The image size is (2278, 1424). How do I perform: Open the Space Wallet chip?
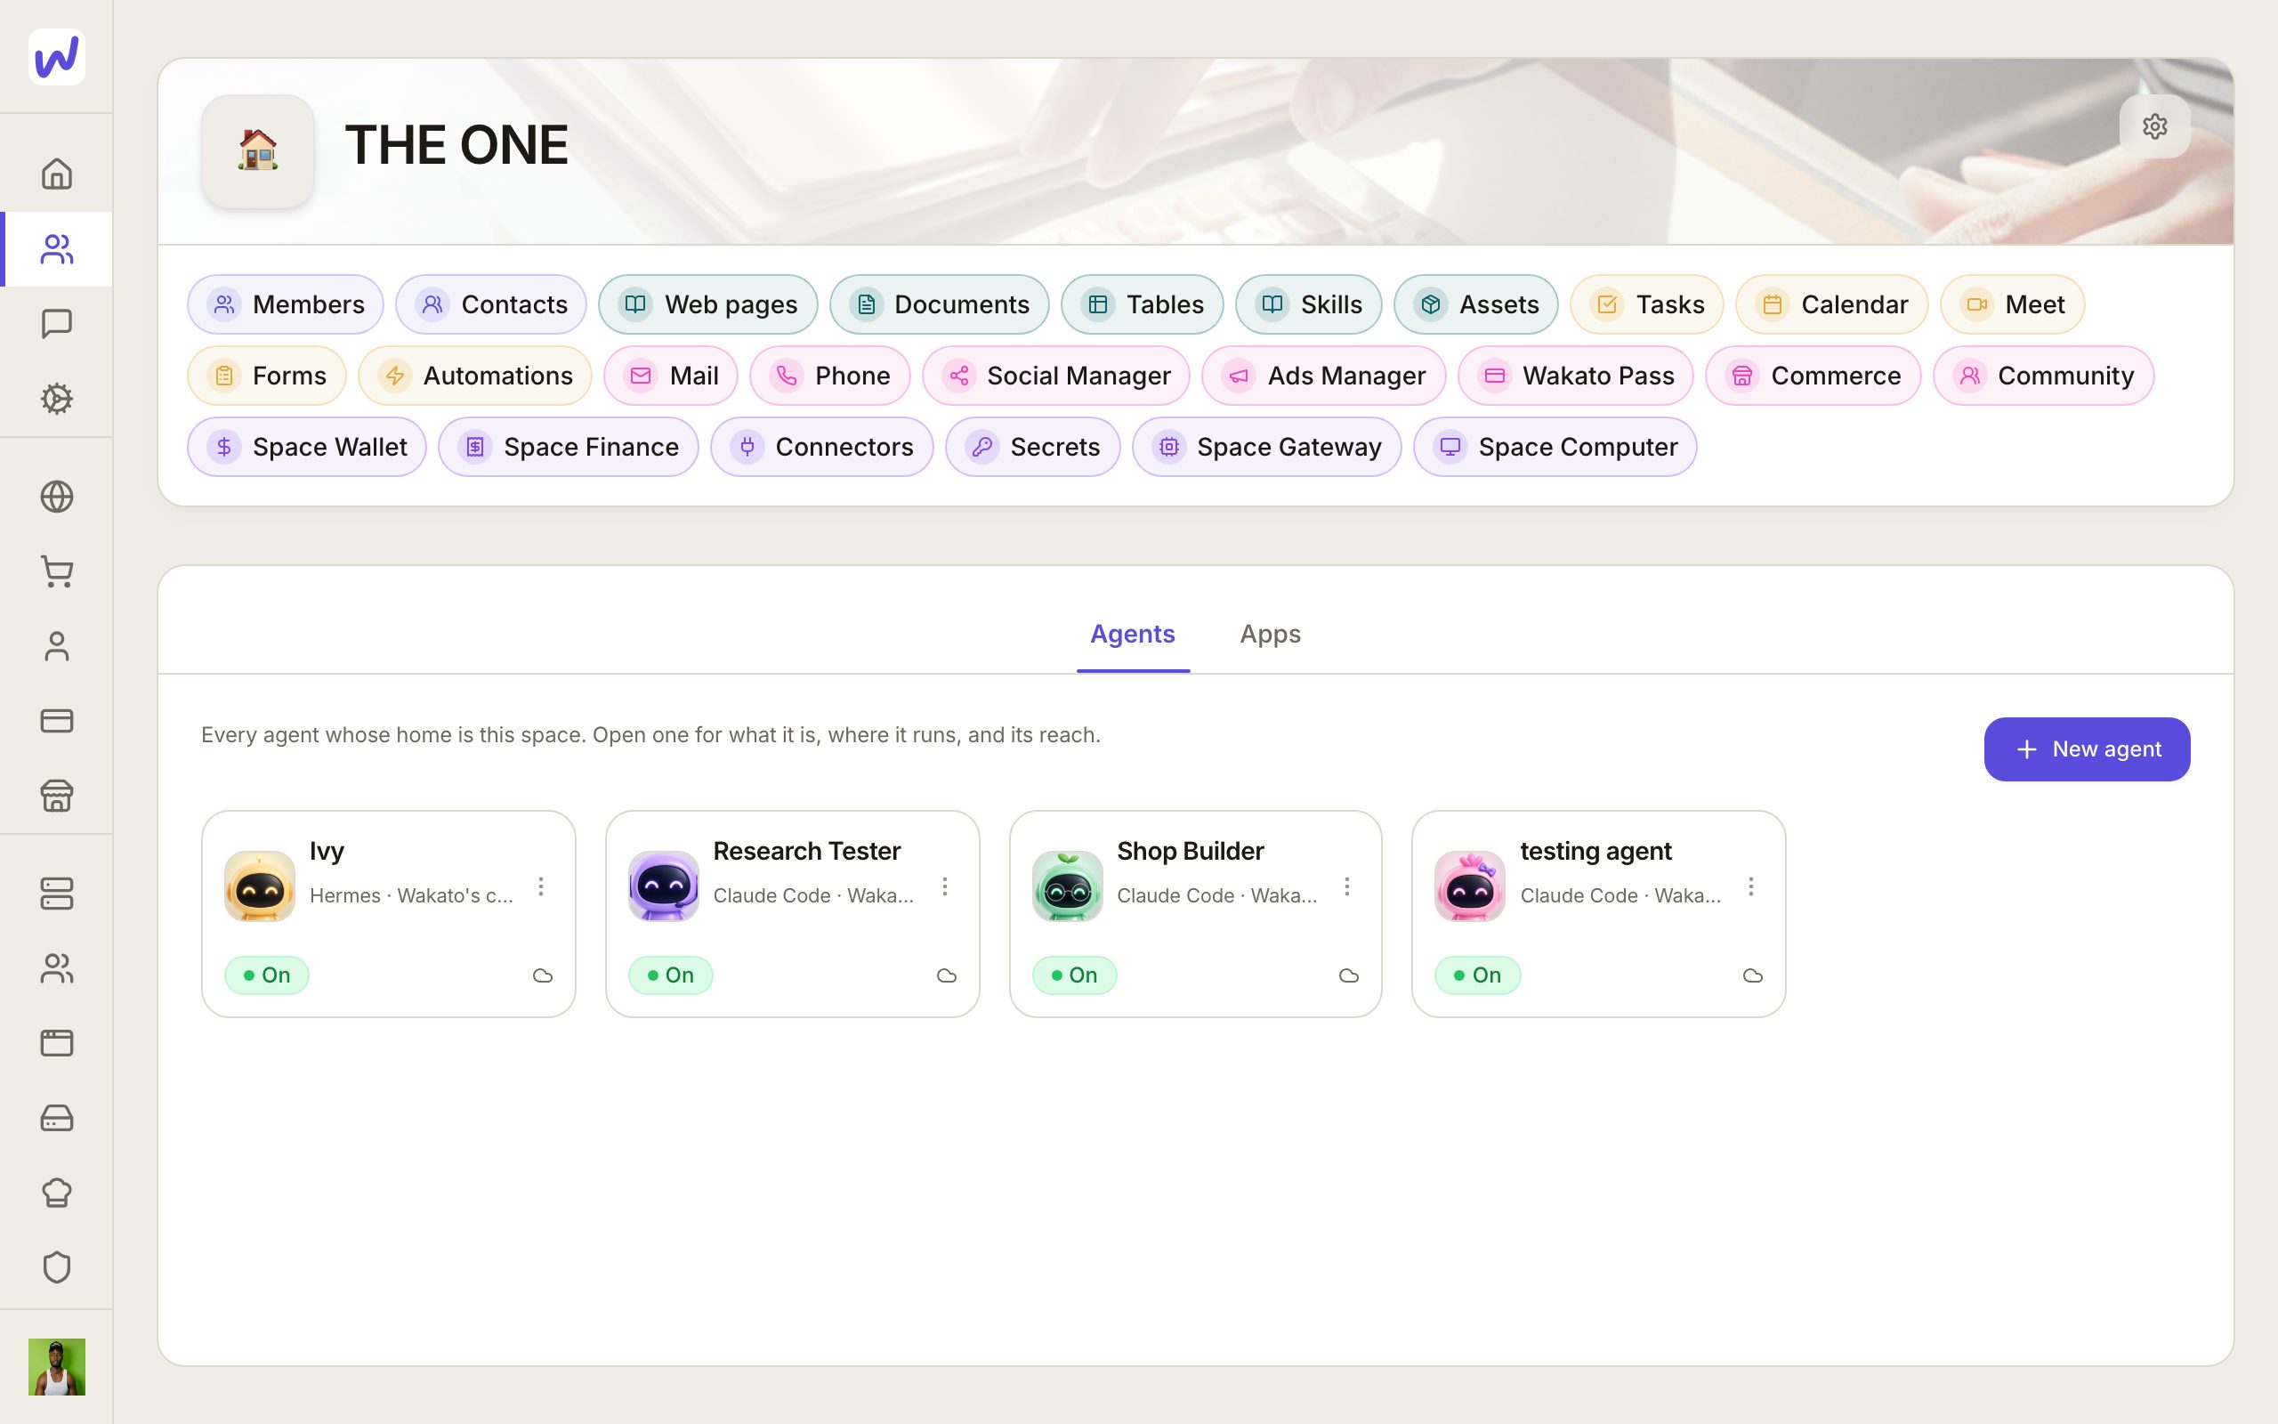pos(307,447)
